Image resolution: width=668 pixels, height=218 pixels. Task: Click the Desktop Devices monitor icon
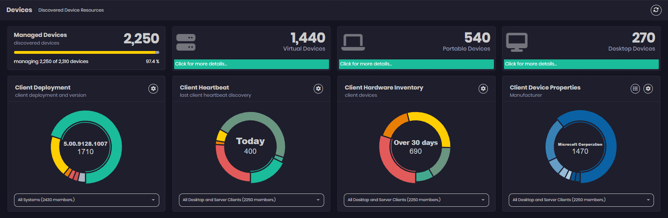pyautogui.click(x=517, y=42)
